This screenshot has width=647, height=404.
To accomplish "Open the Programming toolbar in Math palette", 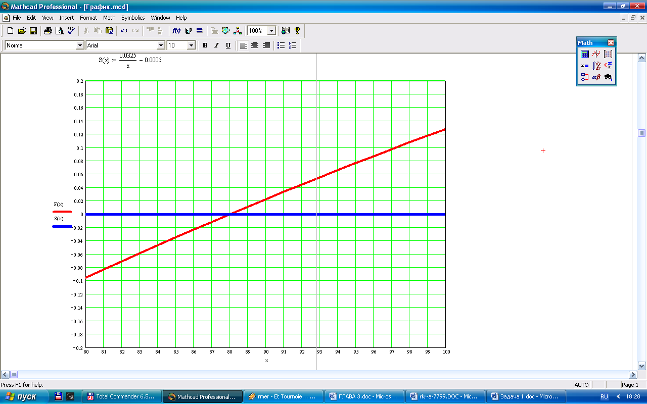I will point(585,77).
